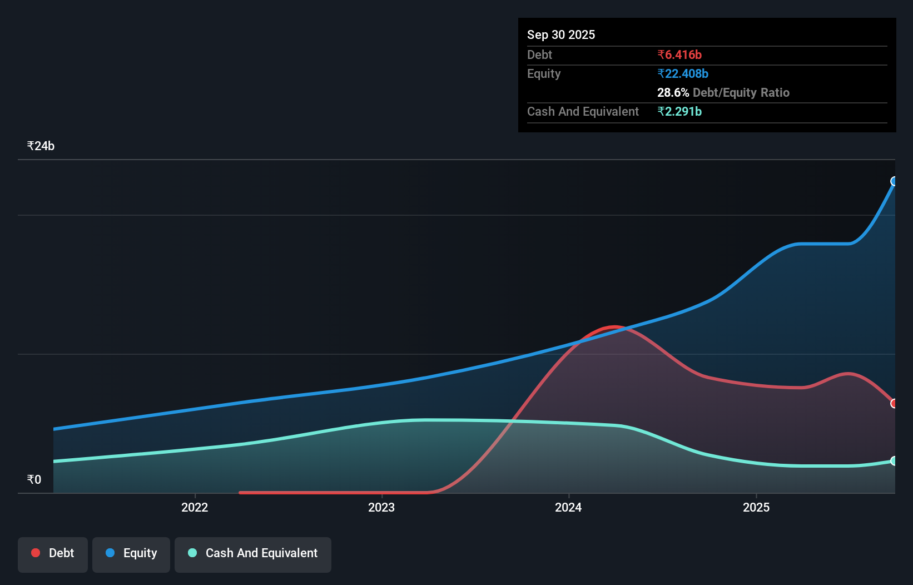The height and width of the screenshot is (585, 913).
Task: Toggle the Cash And Equivalent series visibility
Action: [x=253, y=554]
